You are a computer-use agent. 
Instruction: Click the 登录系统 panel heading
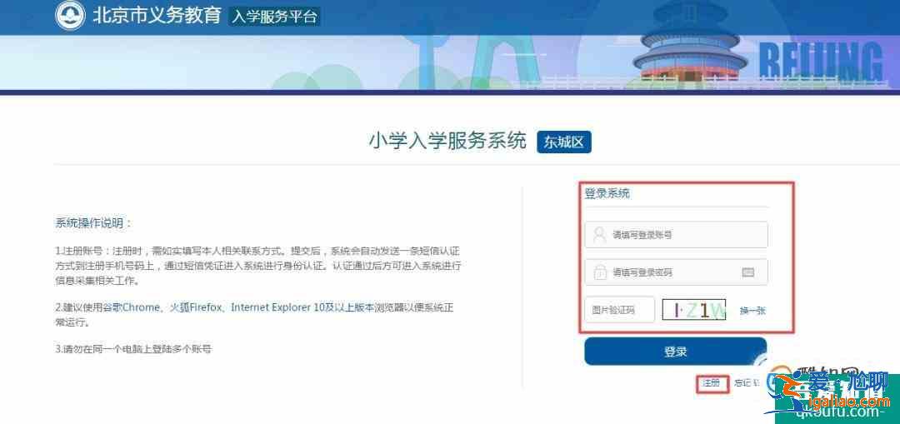(x=607, y=193)
